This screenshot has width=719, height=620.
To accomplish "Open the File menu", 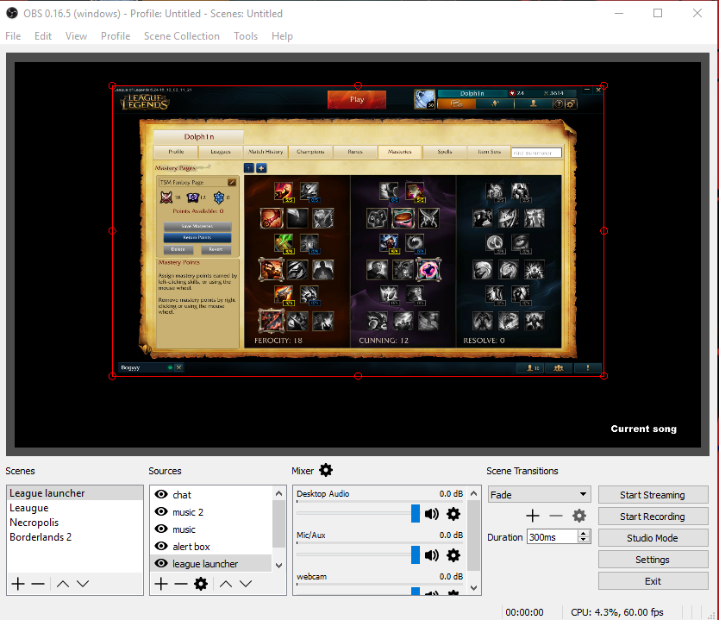I will pyautogui.click(x=13, y=35).
